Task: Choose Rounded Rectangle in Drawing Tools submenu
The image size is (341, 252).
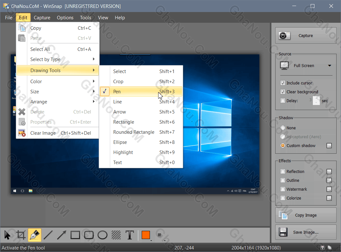Action: 141,132
